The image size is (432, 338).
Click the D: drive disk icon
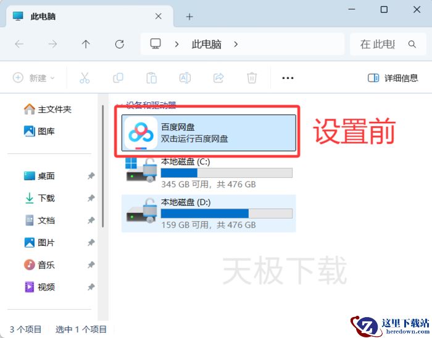click(141, 211)
